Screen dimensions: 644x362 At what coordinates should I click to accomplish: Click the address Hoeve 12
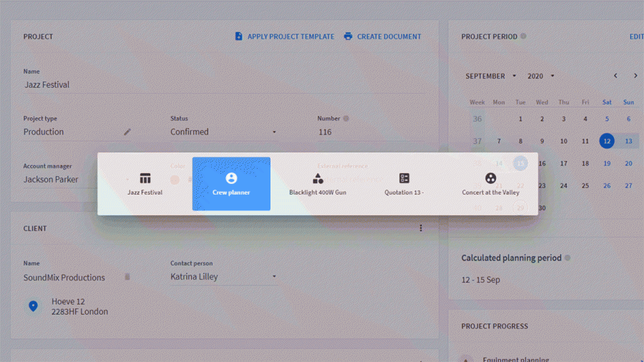pyautogui.click(x=68, y=301)
